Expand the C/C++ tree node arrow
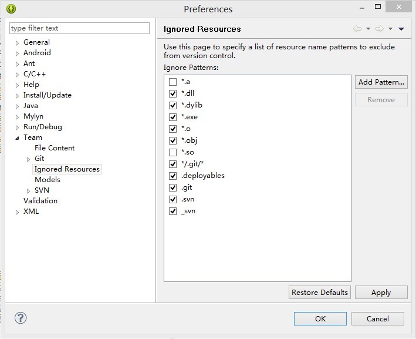The height and width of the screenshot is (339, 416). pyautogui.click(x=17, y=75)
